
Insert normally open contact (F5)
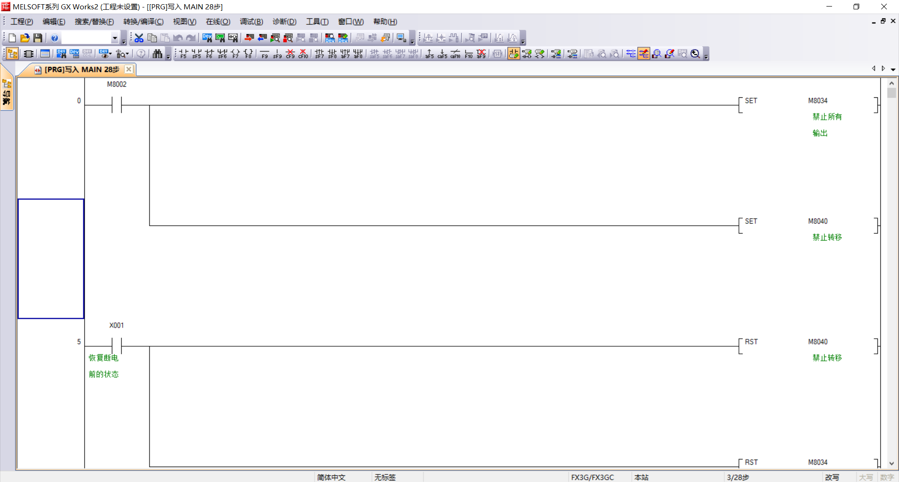(183, 54)
